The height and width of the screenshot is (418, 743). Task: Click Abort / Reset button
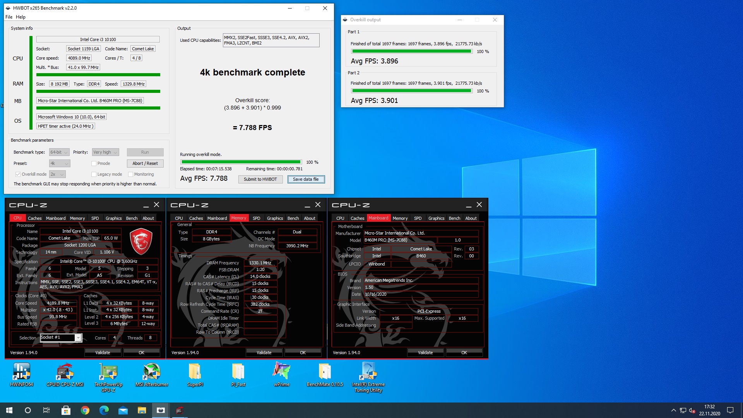point(145,163)
